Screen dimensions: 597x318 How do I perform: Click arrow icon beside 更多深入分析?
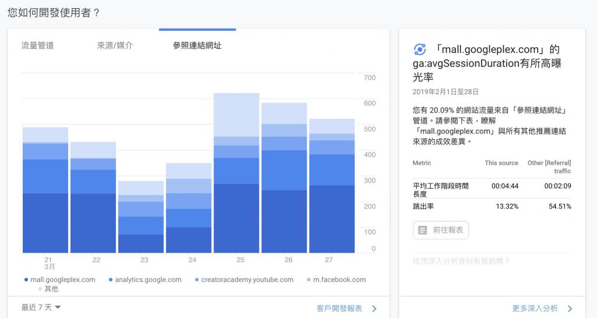point(570,308)
